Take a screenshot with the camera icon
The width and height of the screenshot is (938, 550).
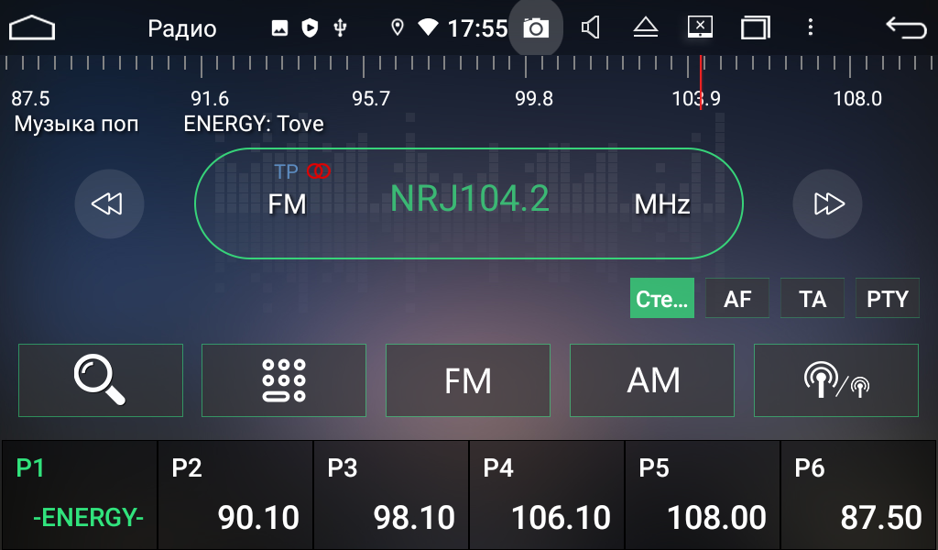(535, 27)
